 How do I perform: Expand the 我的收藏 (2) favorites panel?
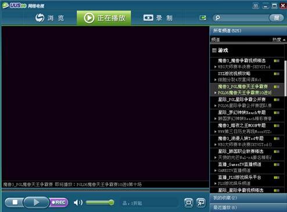click(248, 198)
